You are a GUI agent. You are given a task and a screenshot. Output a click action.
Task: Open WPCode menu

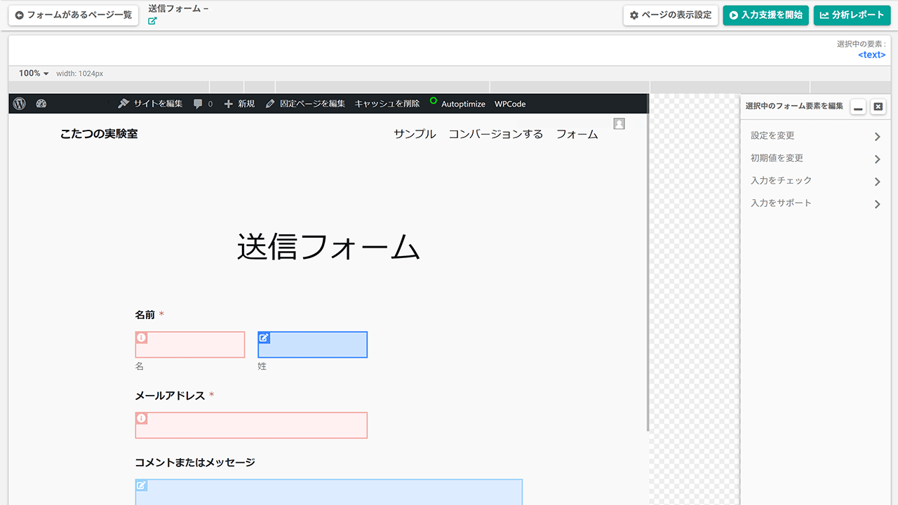click(x=510, y=104)
